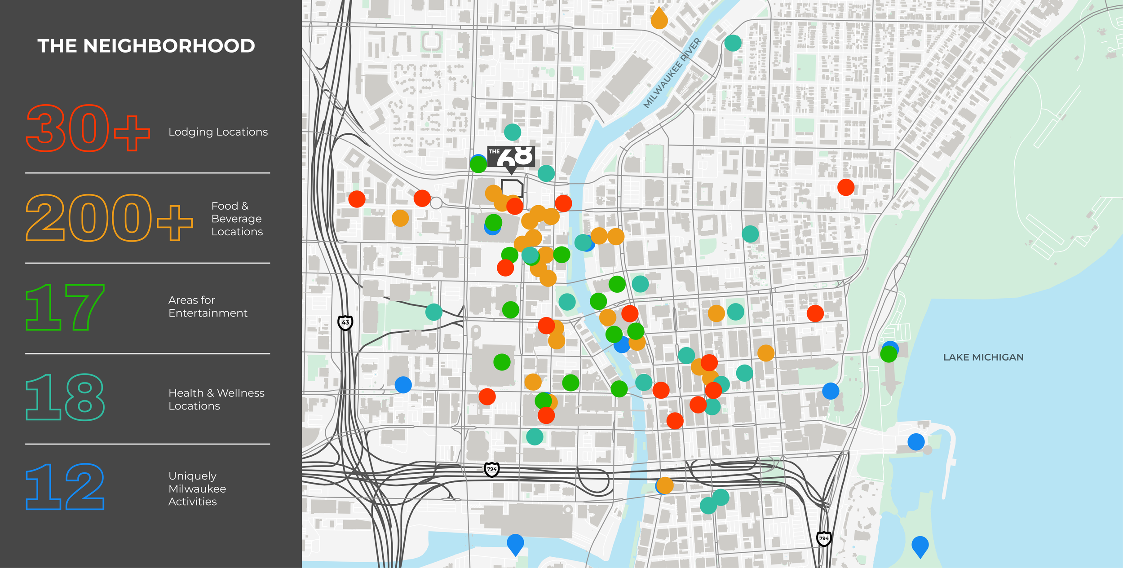Viewport: 1123px width, 568px height.
Task: Click the green dot left of THE 68 logo
Action: tap(478, 164)
